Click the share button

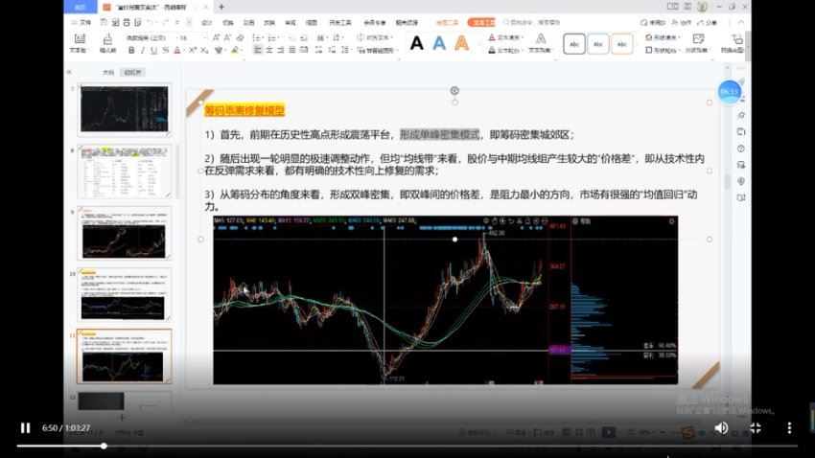[707, 22]
